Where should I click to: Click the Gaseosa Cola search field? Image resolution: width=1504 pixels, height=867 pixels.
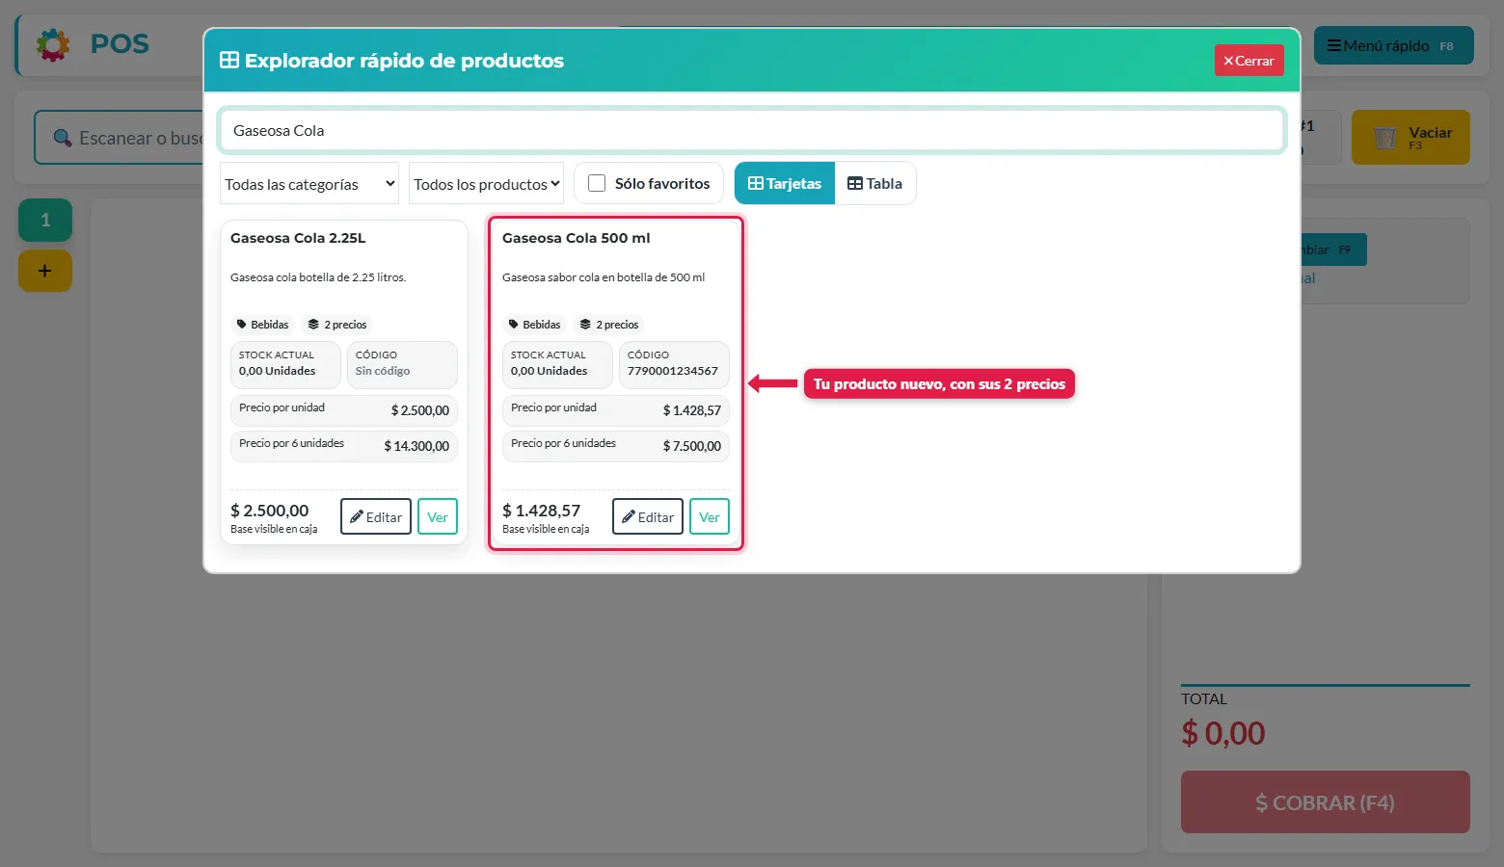pos(752,130)
